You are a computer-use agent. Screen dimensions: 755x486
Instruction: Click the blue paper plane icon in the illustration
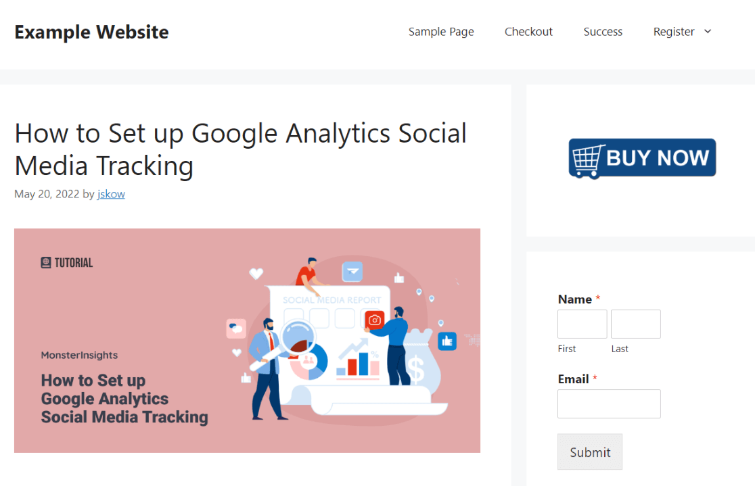click(352, 271)
